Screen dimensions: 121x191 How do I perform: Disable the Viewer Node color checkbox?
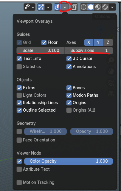click(19, 161)
